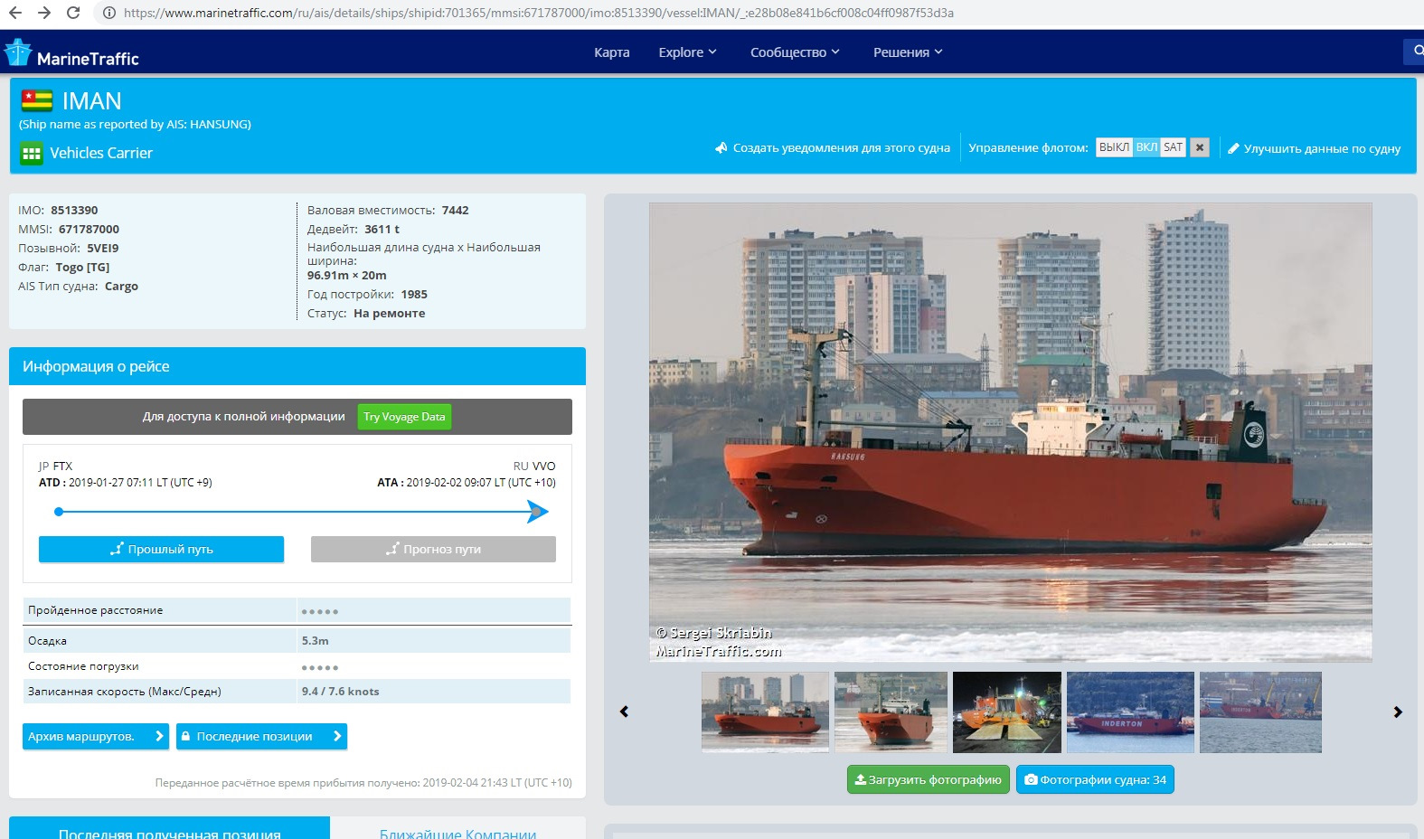Click call sign value 5VEI9
Viewport: 1424px width, 839px height.
click(103, 248)
